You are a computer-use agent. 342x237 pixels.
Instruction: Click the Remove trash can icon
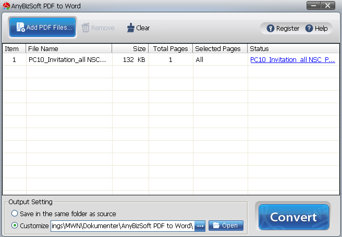85,28
